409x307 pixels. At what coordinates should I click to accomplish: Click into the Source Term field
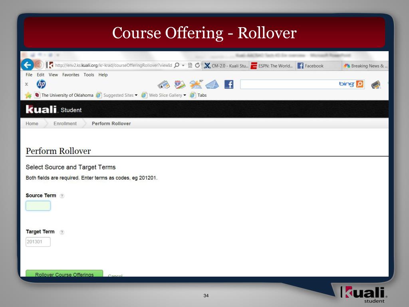pos(38,206)
